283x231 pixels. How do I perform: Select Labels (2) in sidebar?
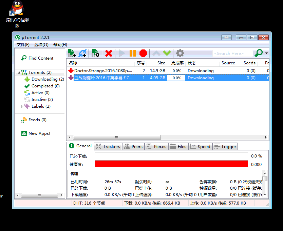pyautogui.click(x=38, y=106)
